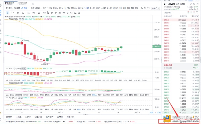Image resolution: width=201 pixels, height=124 pixels.
Task: Click the lock drawings icon in toolbar
Action: (68, 13)
